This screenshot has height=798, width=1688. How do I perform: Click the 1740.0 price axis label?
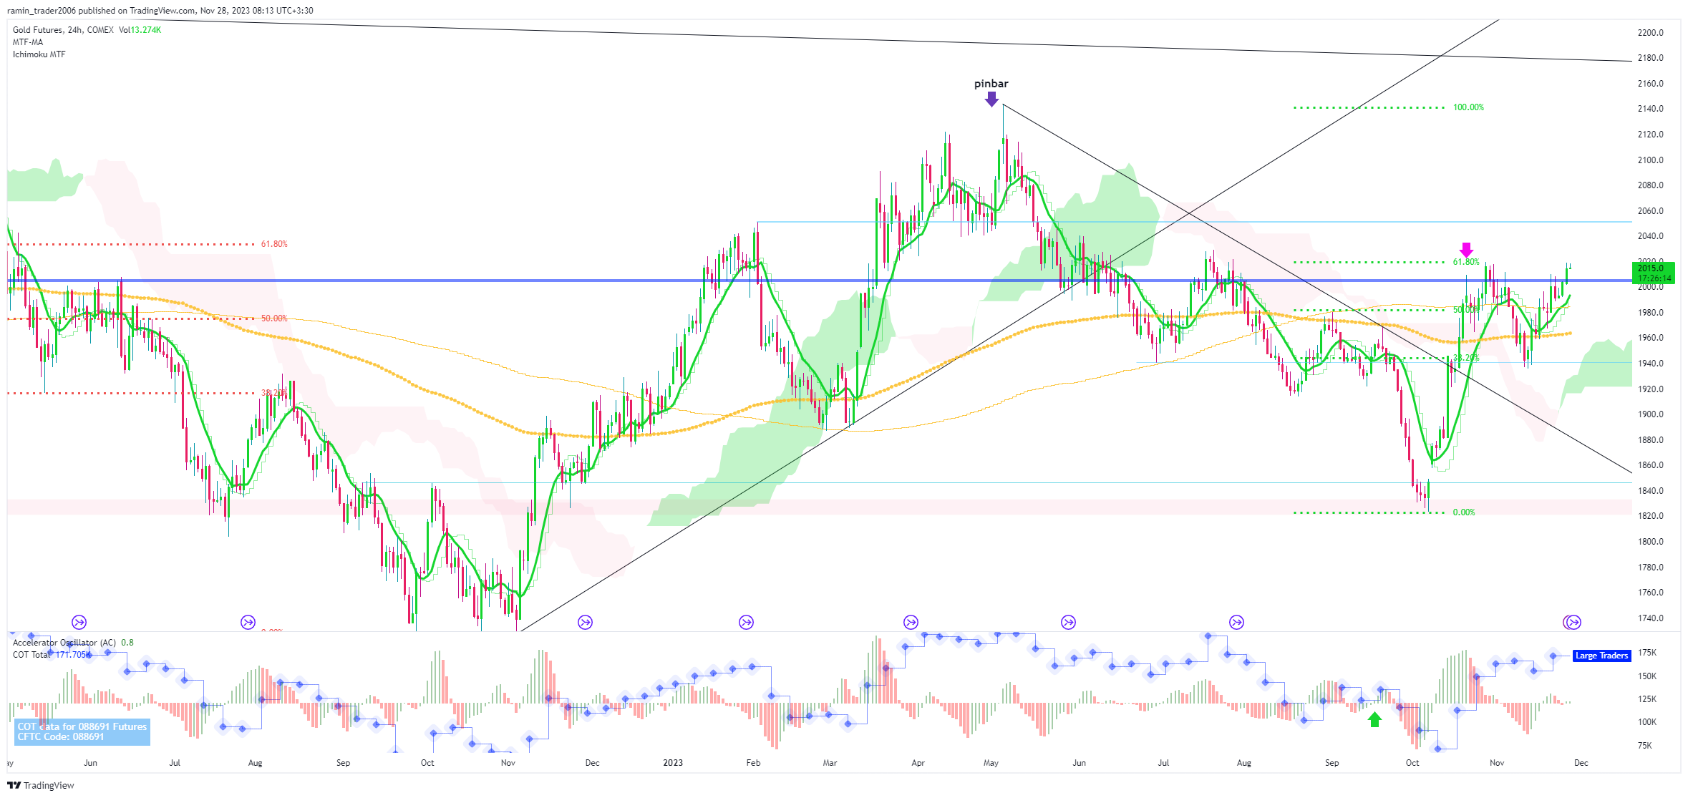(x=1650, y=618)
